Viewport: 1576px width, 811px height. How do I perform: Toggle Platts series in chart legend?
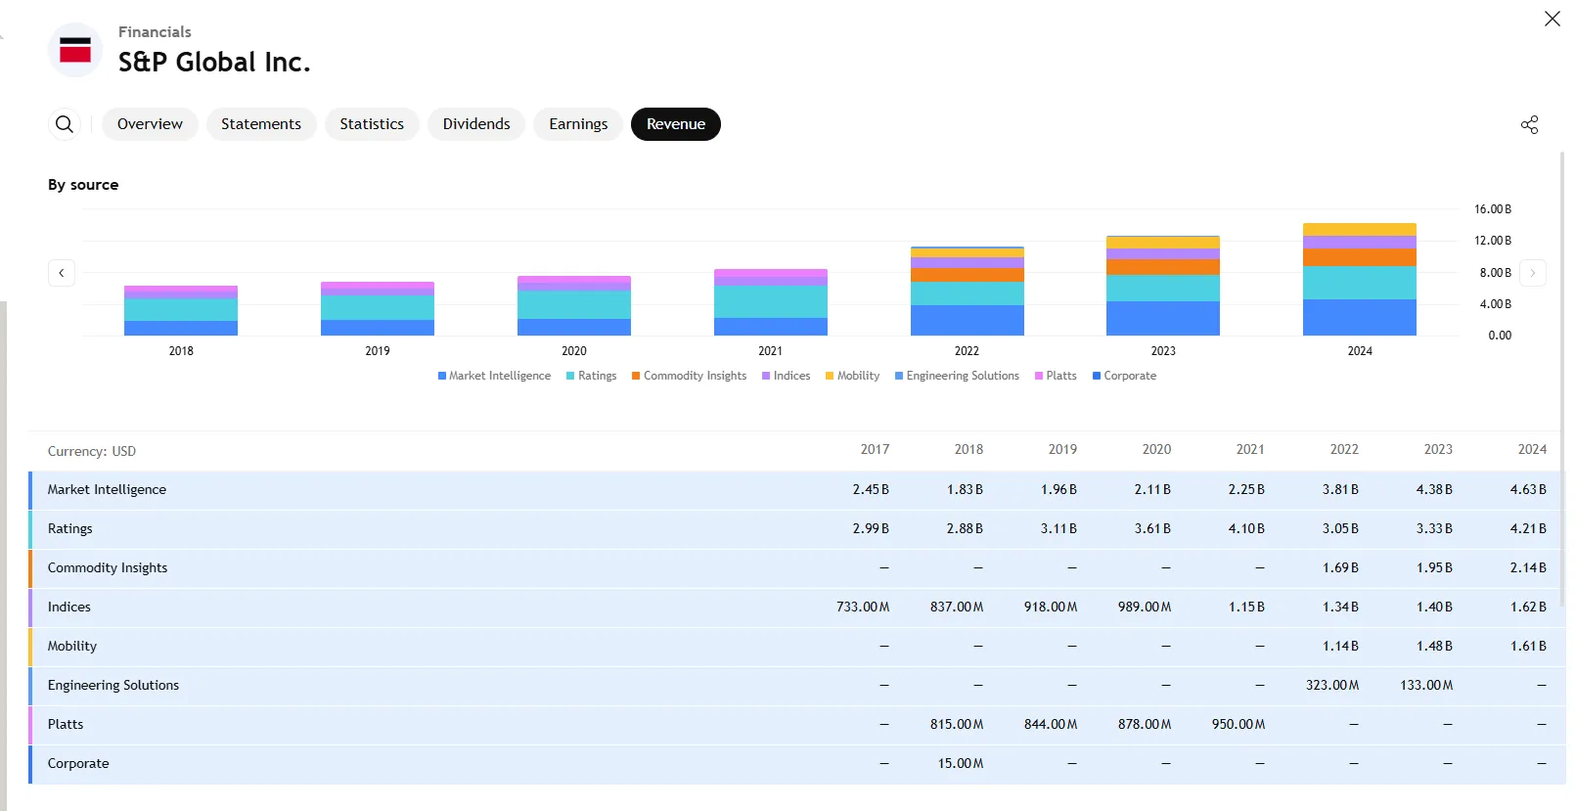(1056, 376)
